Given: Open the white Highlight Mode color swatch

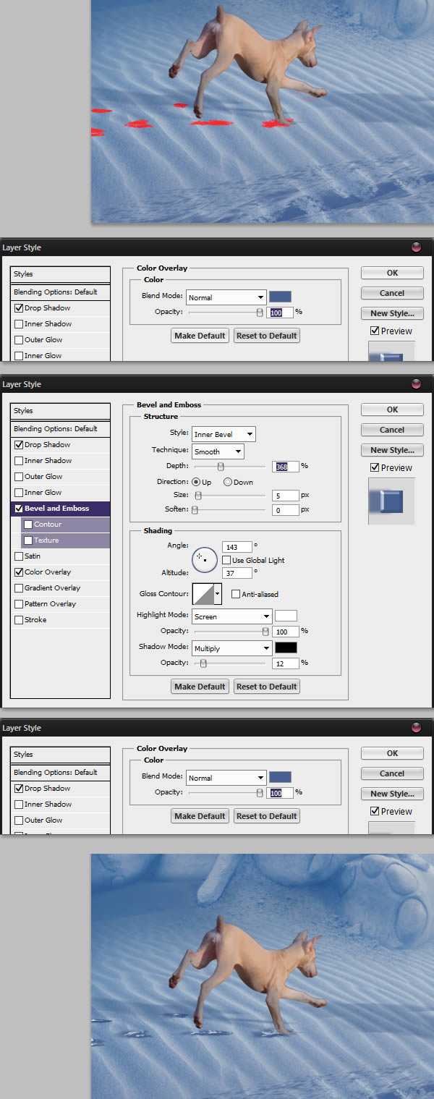Looking at the screenshot, I should [x=286, y=616].
